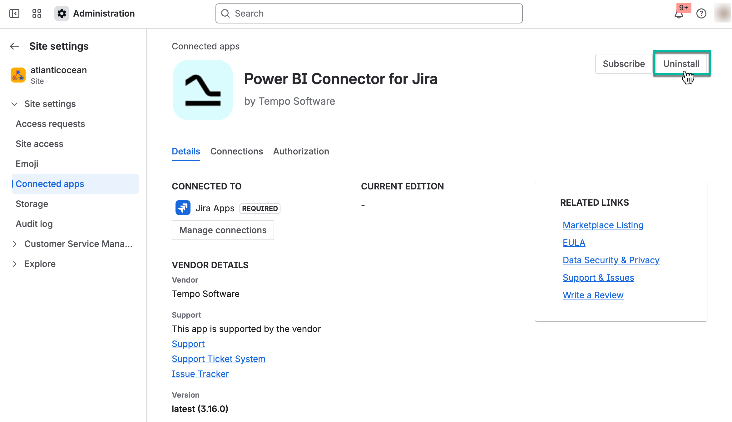Expand Customer Service Management
The width and height of the screenshot is (732, 422).
[15, 244]
